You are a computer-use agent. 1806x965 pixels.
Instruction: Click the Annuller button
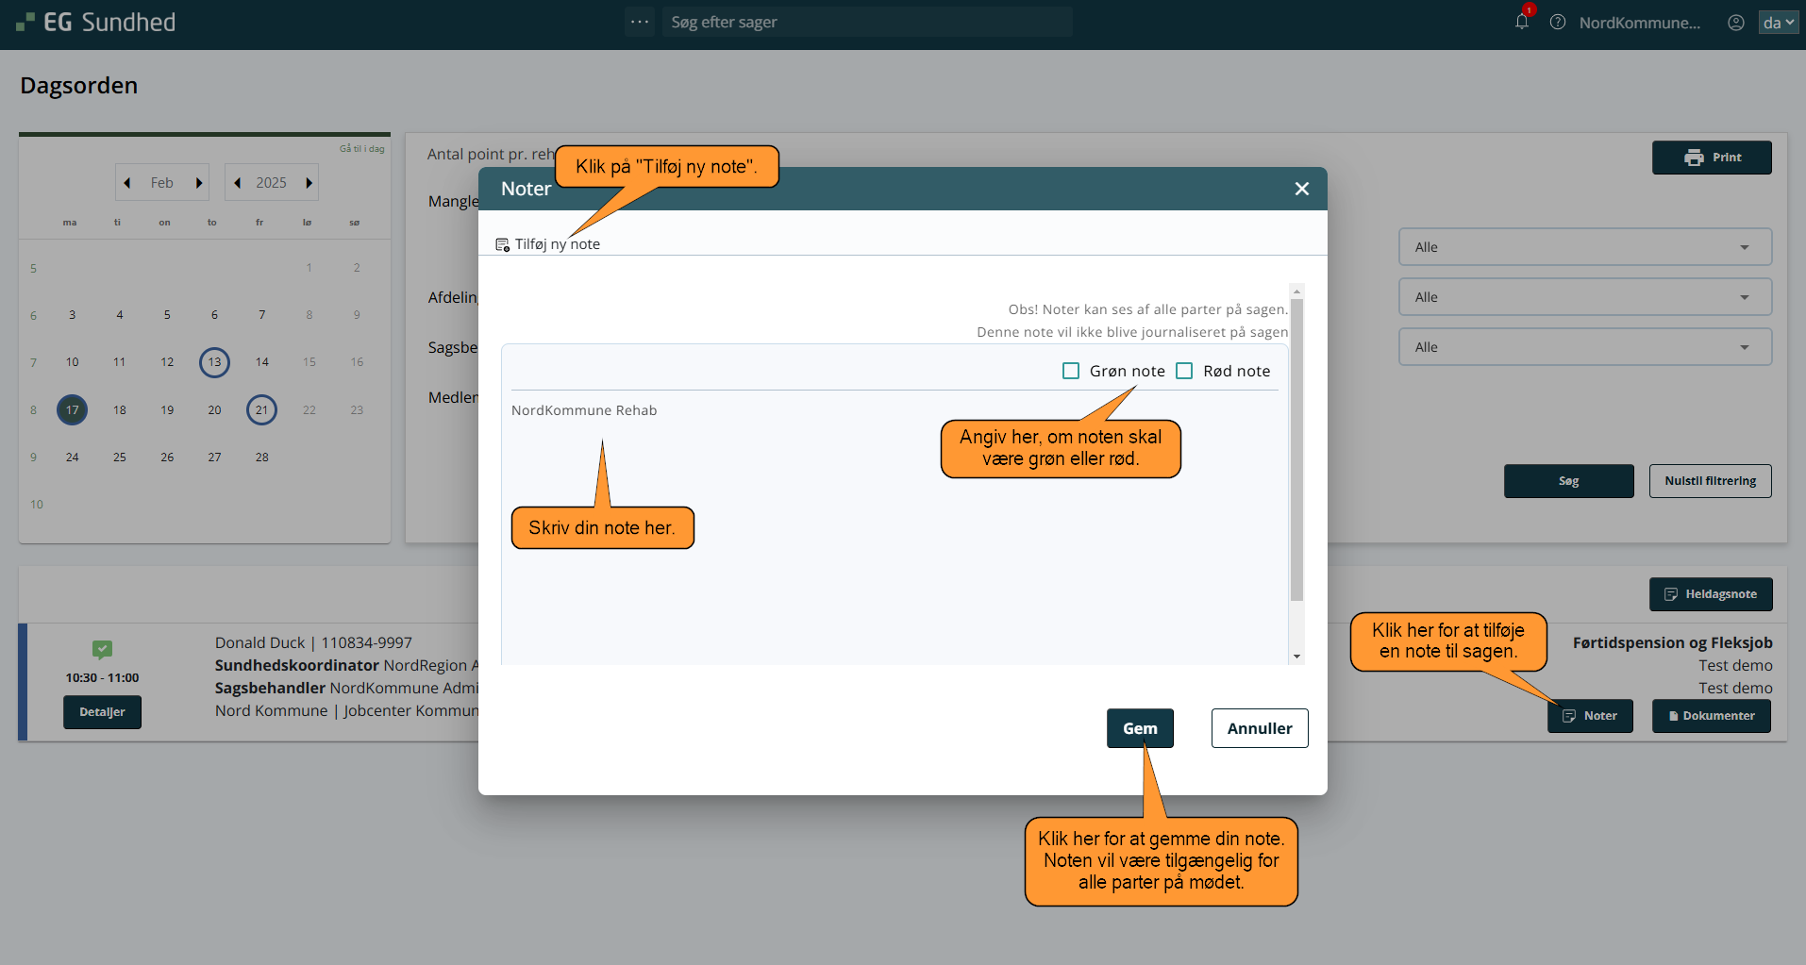(x=1259, y=728)
